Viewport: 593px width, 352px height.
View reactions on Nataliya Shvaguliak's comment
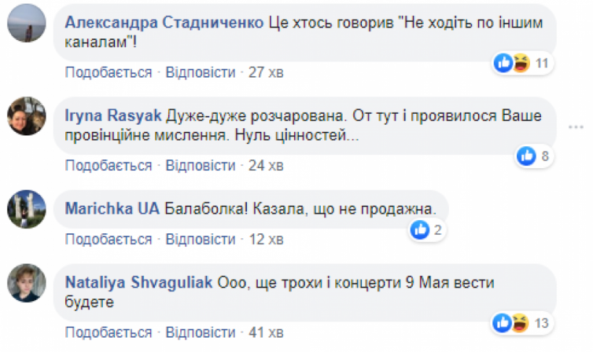pos(521,322)
